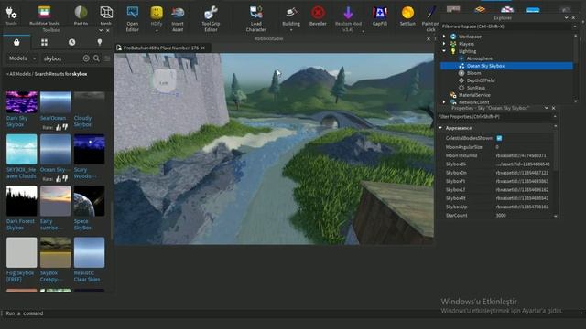The width and height of the screenshot is (586, 329).
Task: Select SunRays in the Explorer
Action: (x=476, y=88)
